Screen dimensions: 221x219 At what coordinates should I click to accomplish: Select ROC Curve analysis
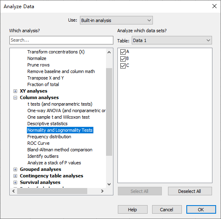click(38, 143)
